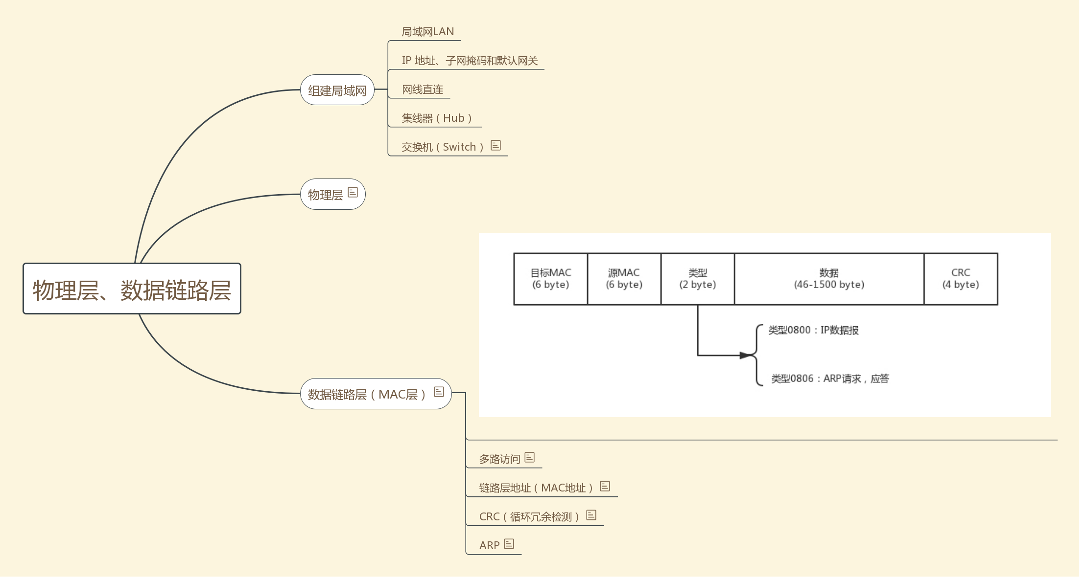
Task: Open note icon beside 链路层地址（MAC地址）
Action: click(x=605, y=486)
